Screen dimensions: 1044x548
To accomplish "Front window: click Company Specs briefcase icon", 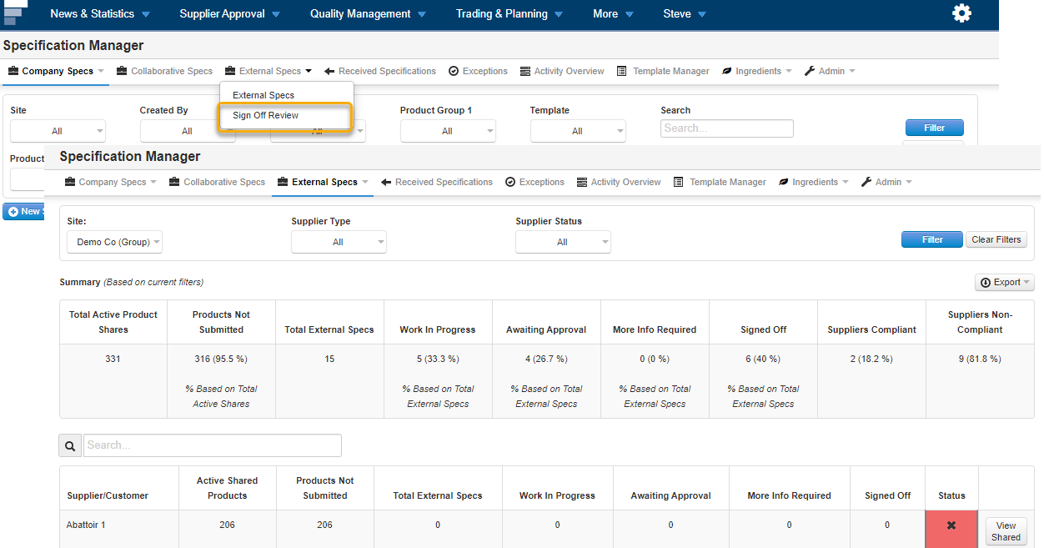I will [71, 182].
